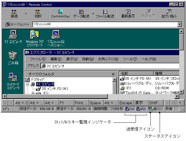Toggle the Alt key monitor indicator
186x141 pixels.
[141, 109]
